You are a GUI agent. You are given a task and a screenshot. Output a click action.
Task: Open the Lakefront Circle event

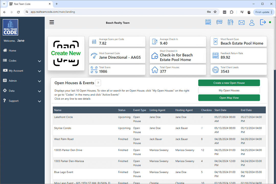click(x=63, y=117)
